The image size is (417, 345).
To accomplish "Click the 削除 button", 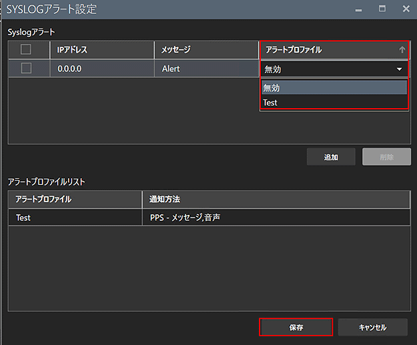I will click(386, 157).
